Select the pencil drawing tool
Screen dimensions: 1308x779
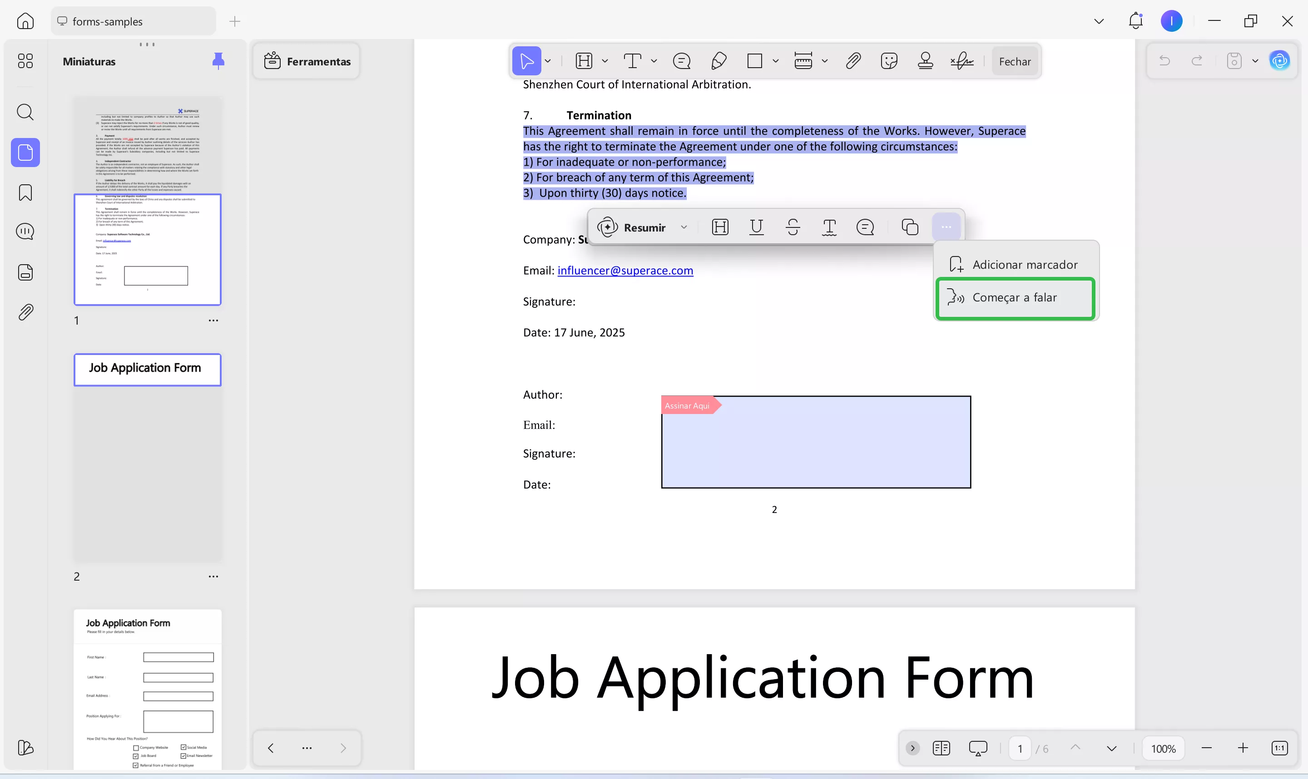point(718,61)
